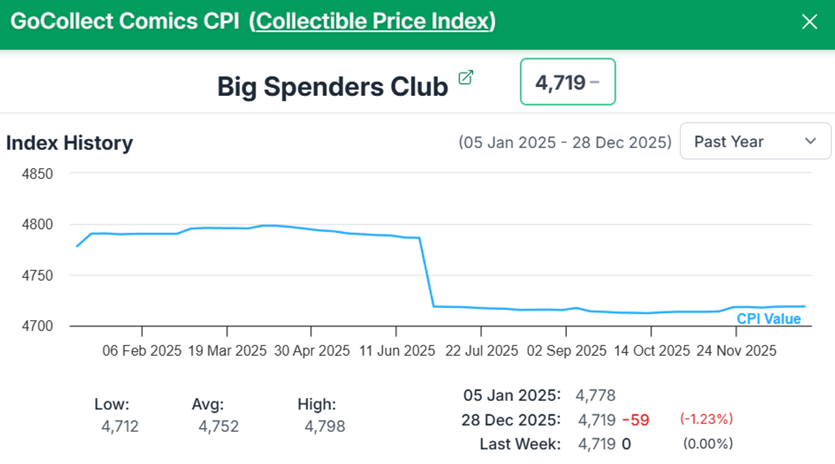
Task: Click the Big Spenders Club title
Action: 333,87
